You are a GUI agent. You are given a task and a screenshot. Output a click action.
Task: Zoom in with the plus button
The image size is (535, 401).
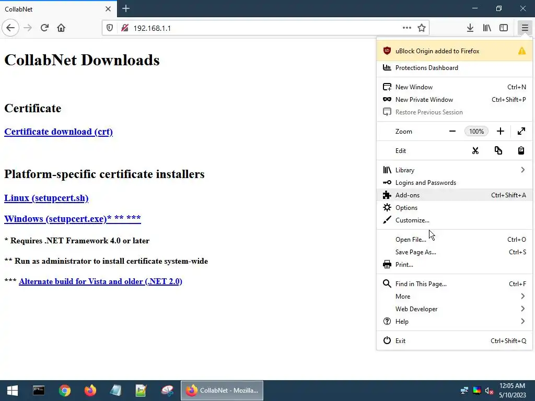pos(500,131)
